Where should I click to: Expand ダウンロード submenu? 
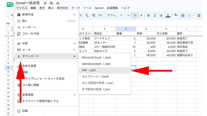[x=47, y=56]
